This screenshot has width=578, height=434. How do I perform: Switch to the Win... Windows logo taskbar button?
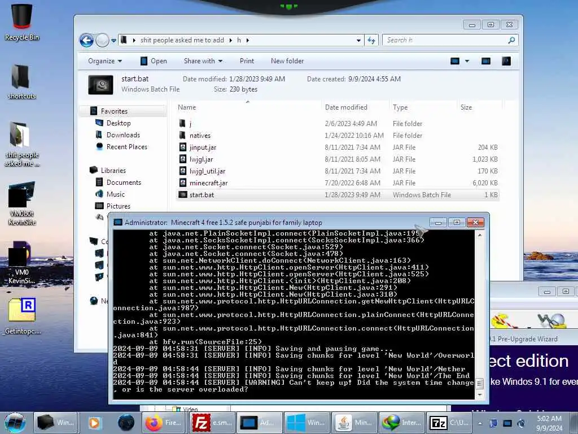tap(306, 423)
